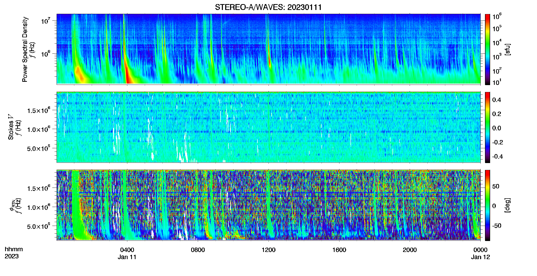This screenshot has height=276, width=537.
Task: Click the phi RTN angle color bar
Action: click(x=488, y=205)
